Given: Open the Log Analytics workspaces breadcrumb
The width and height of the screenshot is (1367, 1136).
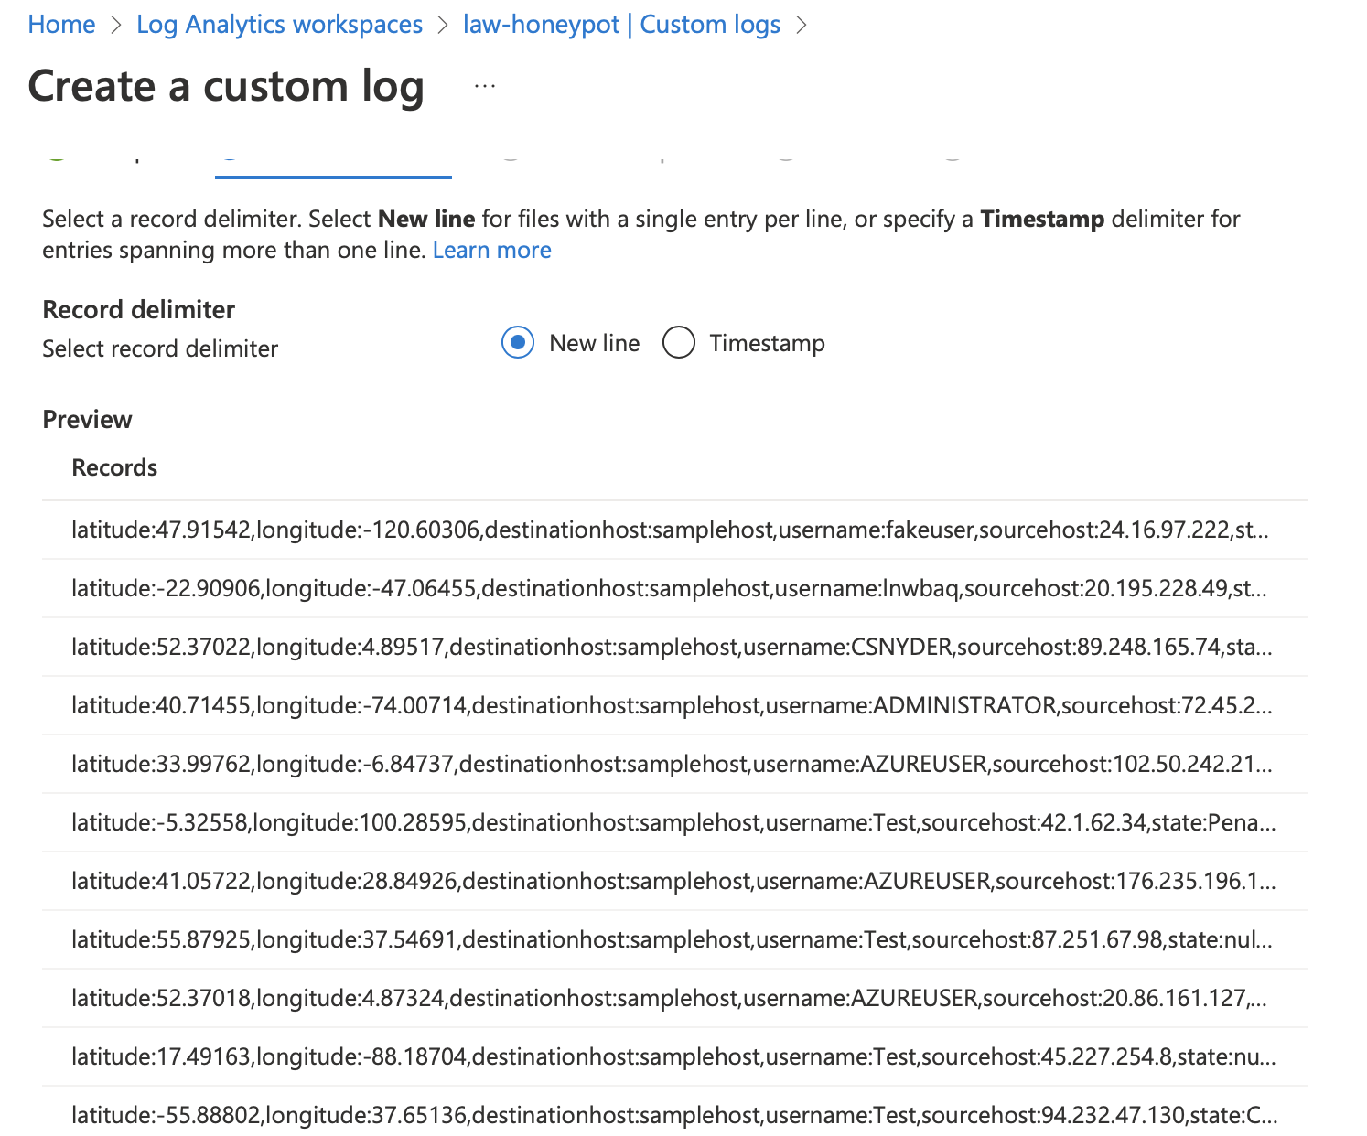Looking at the screenshot, I should click(x=279, y=25).
